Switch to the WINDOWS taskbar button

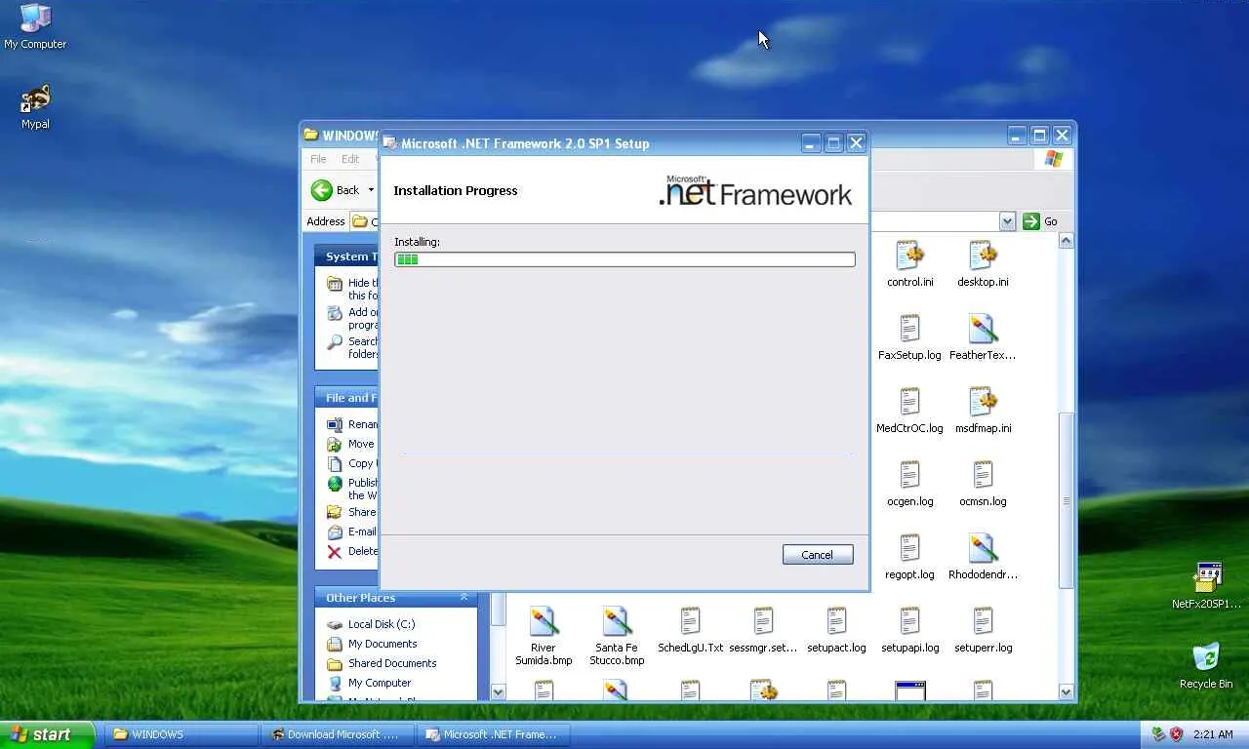click(181, 734)
